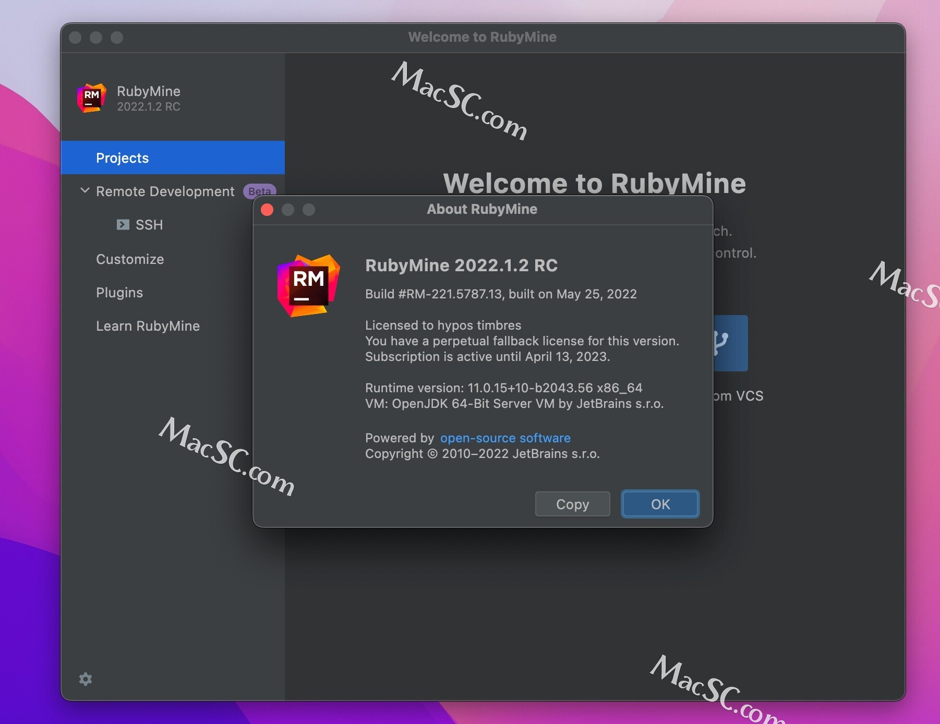
Task: Open the Plugins section
Action: (x=119, y=293)
